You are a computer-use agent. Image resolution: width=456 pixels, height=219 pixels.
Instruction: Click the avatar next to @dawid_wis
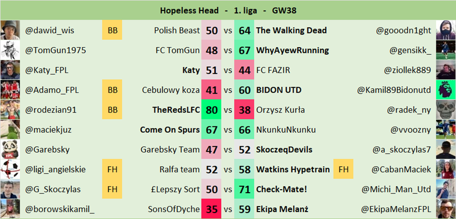[x=10, y=30]
